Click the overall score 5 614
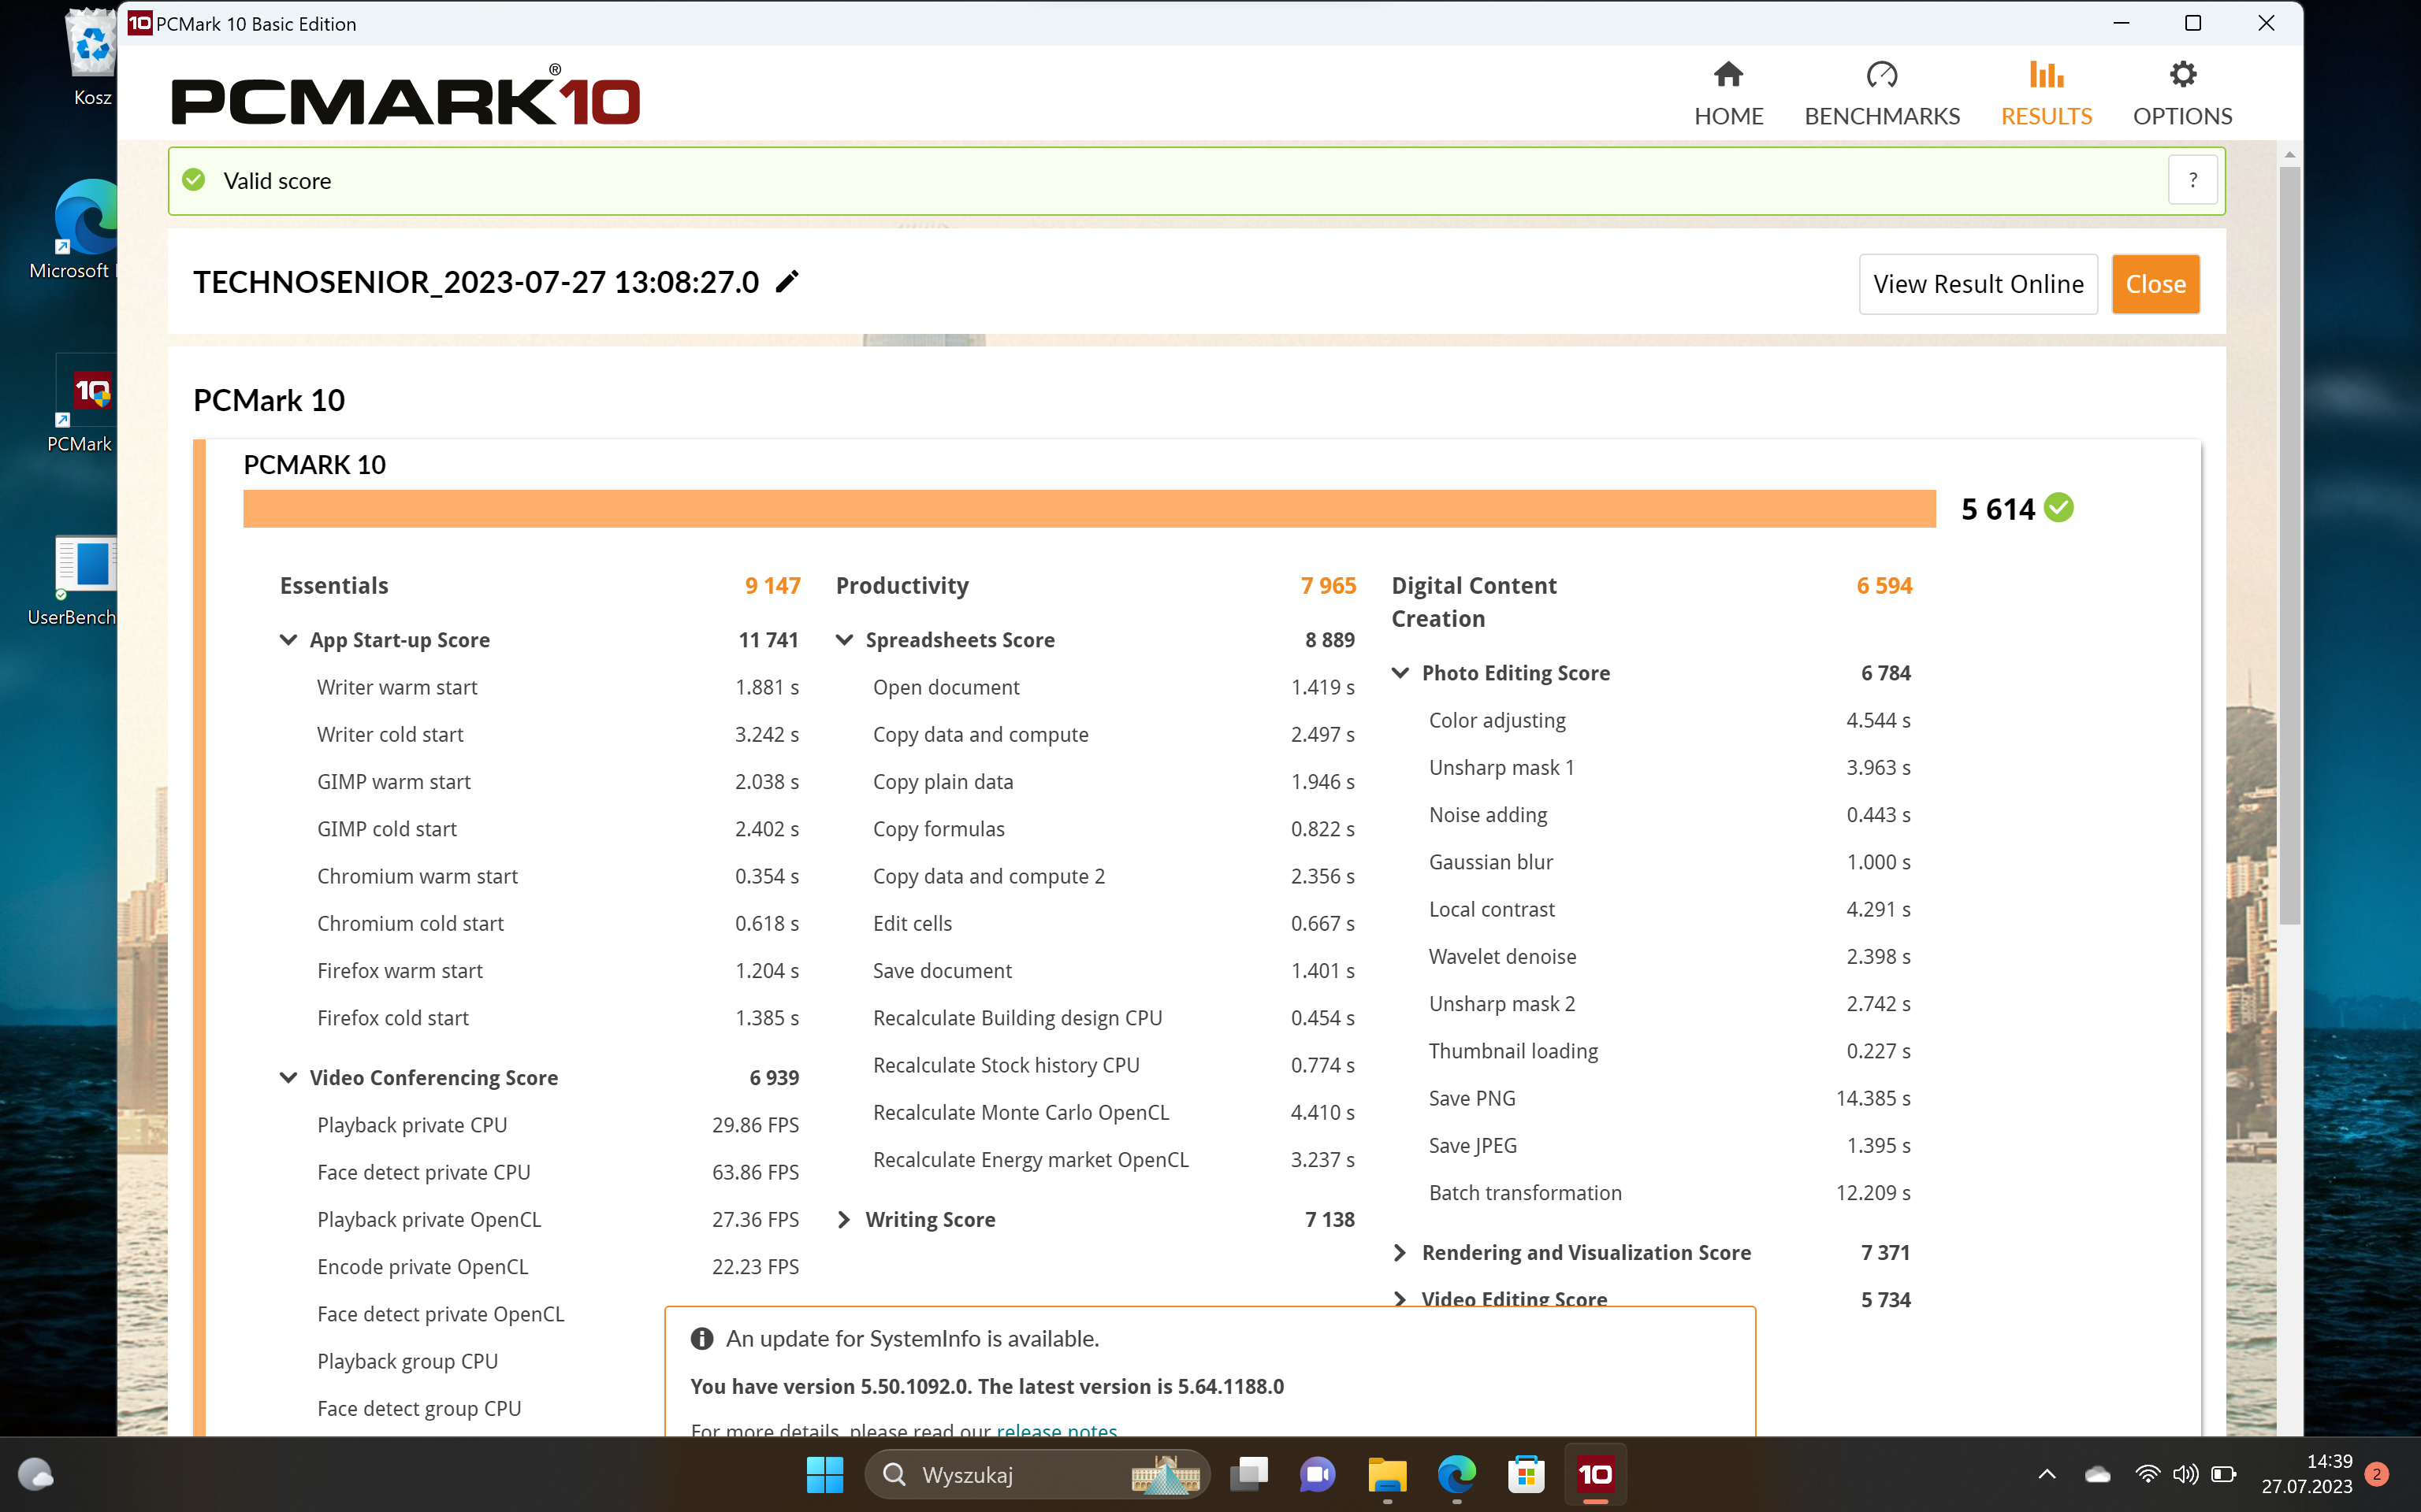 (x=1998, y=509)
